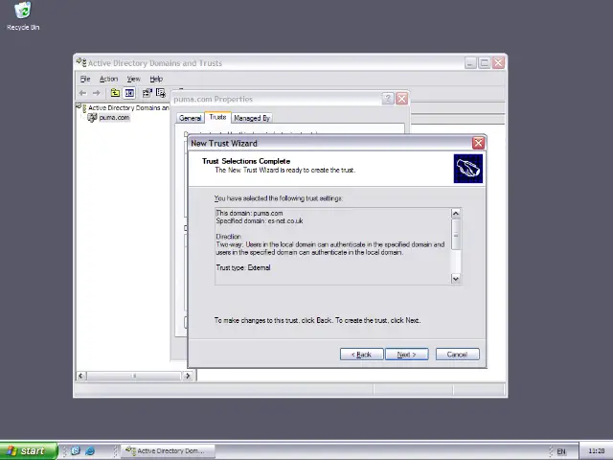
Task: Cancel the New Trust Wizard
Action: pos(457,355)
